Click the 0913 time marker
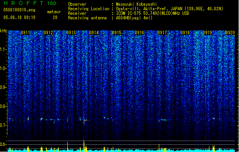The width and height of the screenshot is (239, 152). tap(71, 33)
